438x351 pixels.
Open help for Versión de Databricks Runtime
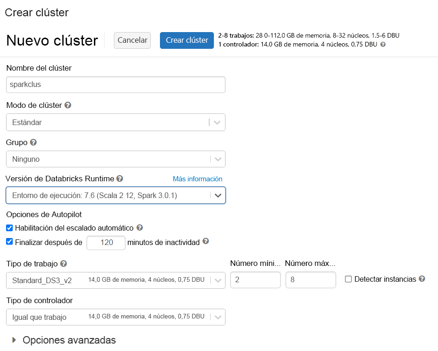(120, 179)
